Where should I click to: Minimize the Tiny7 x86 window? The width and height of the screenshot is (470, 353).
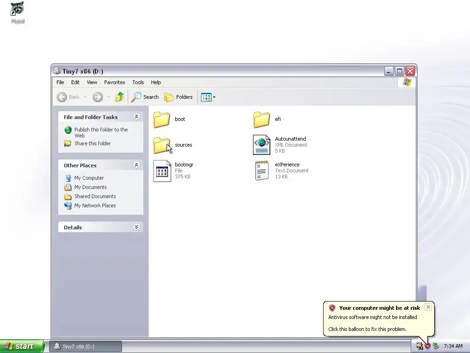(388, 71)
